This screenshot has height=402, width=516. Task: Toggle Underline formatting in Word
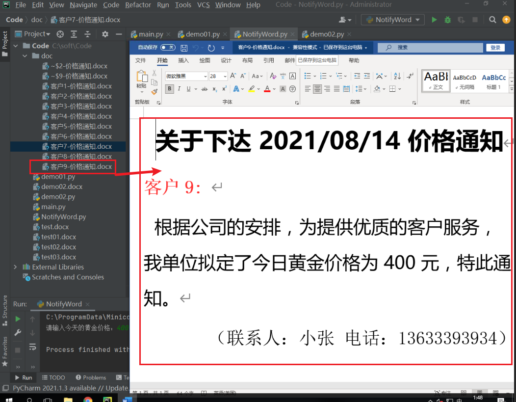coord(188,89)
